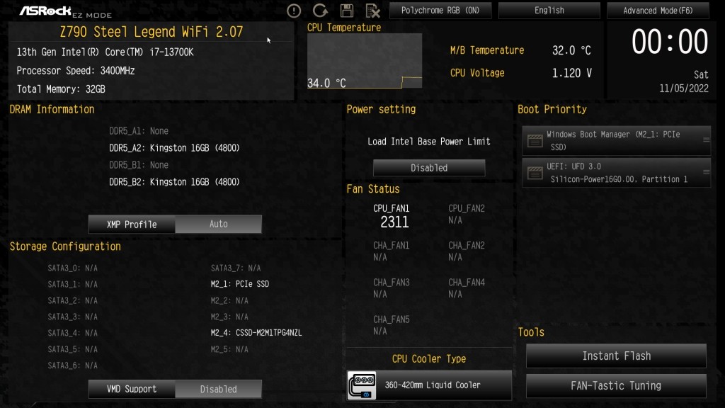The height and width of the screenshot is (408, 725).
Task: Click the ASRock EZ Mode logo
Action: click(x=65, y=11)
